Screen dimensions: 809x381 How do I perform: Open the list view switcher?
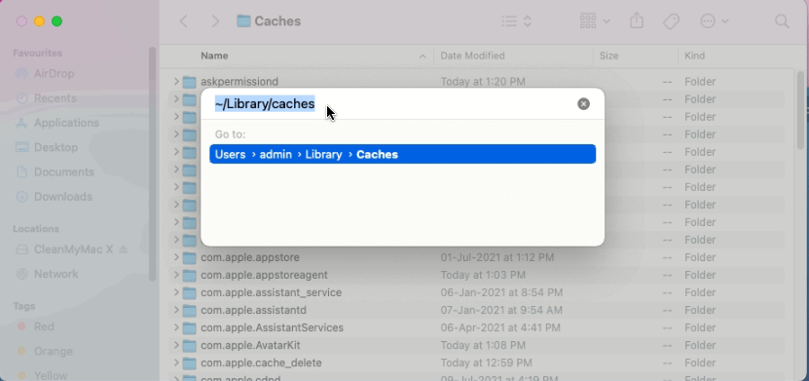pyautogui.click(x=517, y=21)
